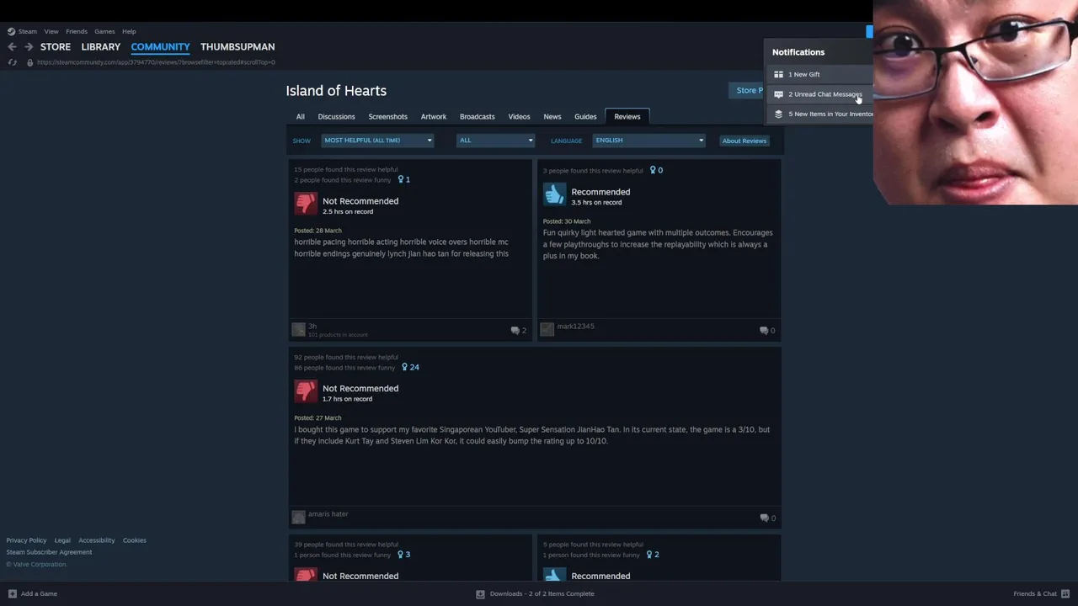Click the Steam logo menu icon
1078x606 pixels.
[11, 31]
